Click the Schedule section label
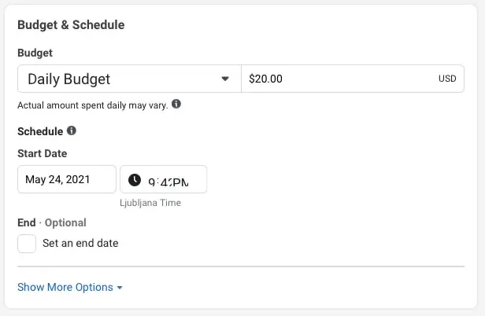Viewport: 485px width, 316px height. tap(39, 131)
